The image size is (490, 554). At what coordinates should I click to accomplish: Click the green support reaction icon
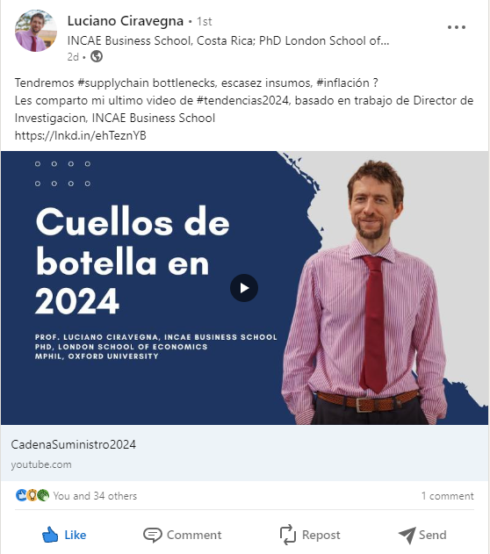[x=43, y=495]
